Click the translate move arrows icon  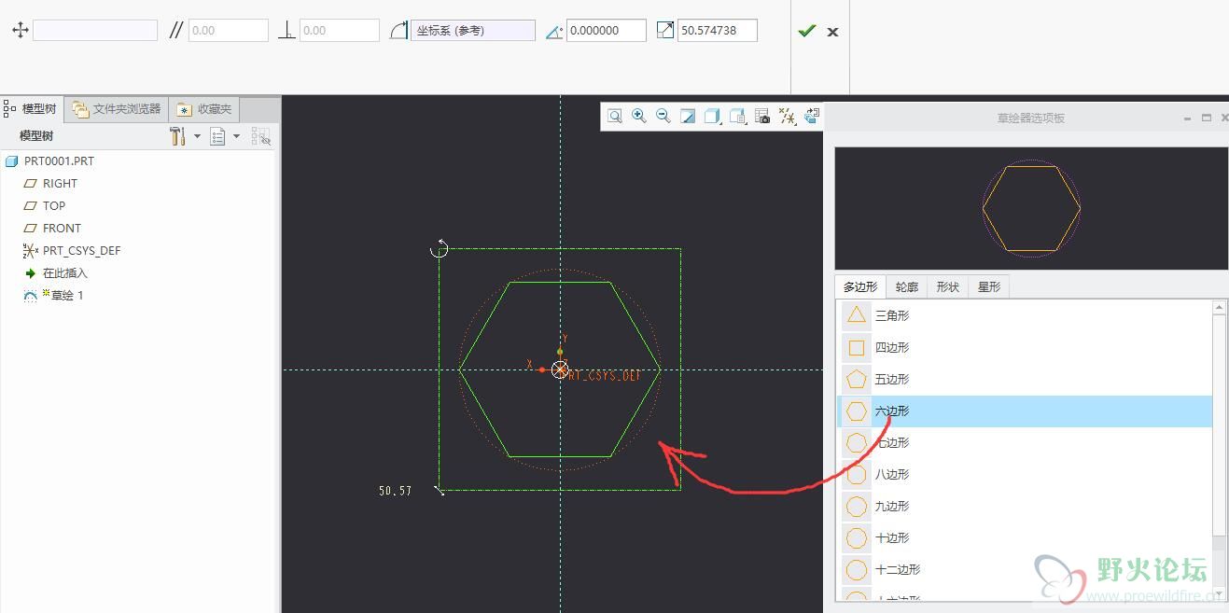(x=20, y=31)
